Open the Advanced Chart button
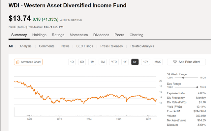 click(x=28, y=62)
